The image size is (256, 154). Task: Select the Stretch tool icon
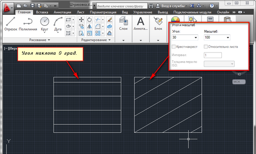[81, 33]
